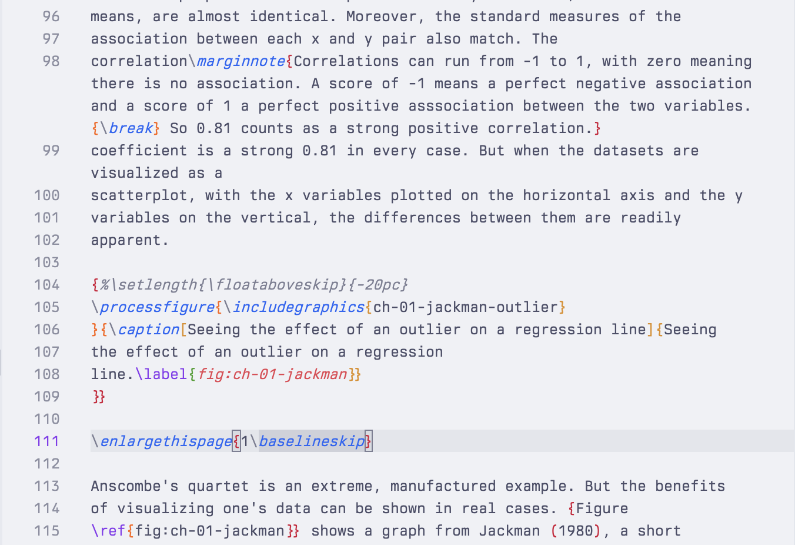795x545 pixels.
Task: Click line number 111 in the gutter
Action: coord(47,441)
